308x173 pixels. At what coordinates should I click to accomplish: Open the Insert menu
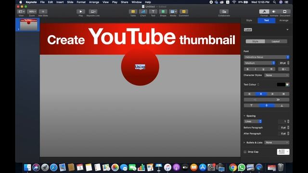tap(60, 2)
